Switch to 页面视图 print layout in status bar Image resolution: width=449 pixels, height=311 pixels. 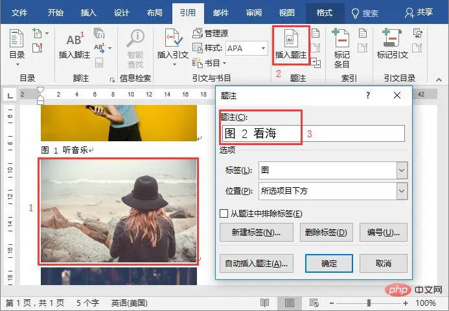click(x=289, y=303)
